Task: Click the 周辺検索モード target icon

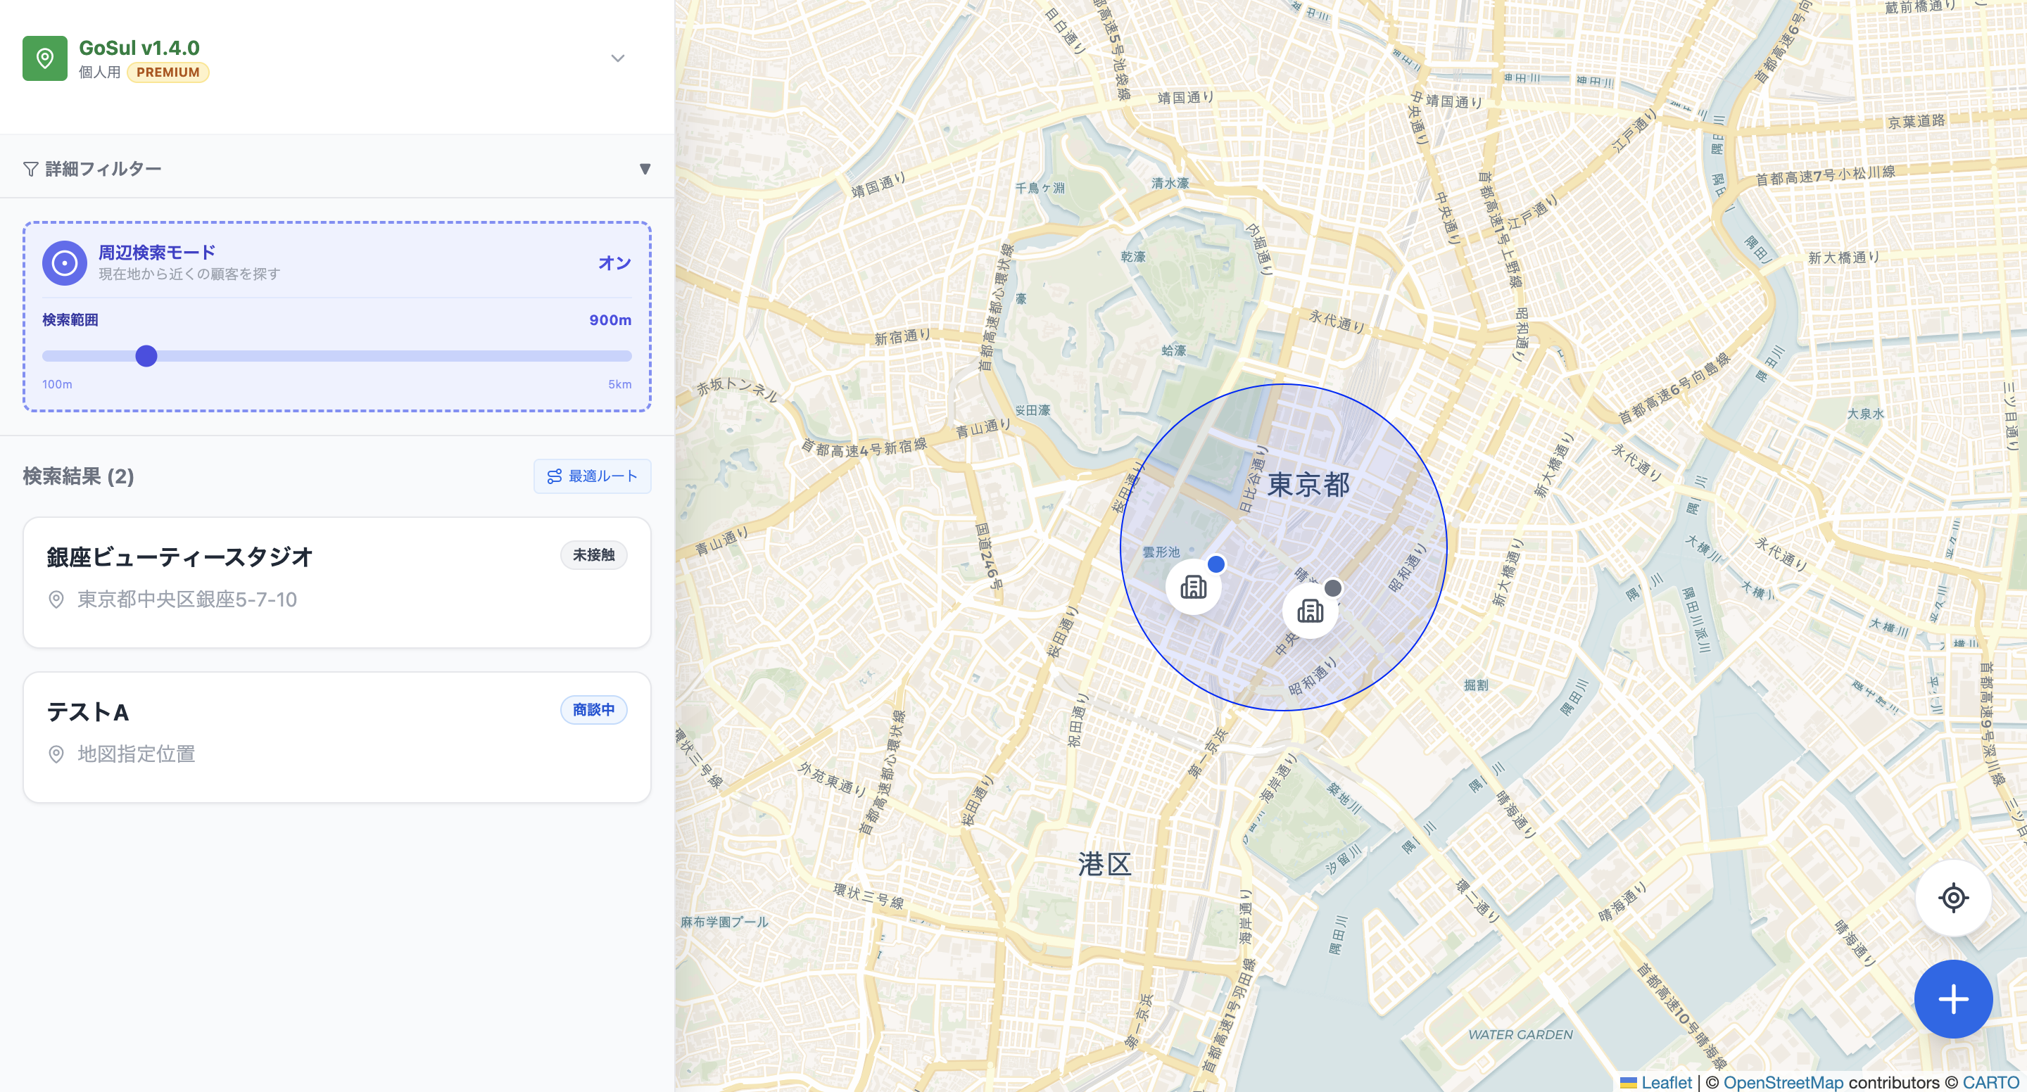Action: click(65, 262)
